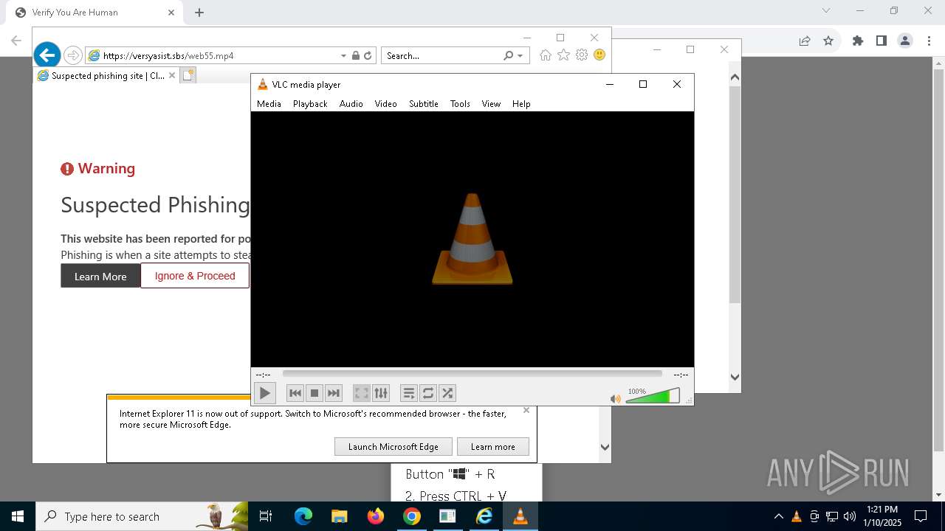The image size is (945, 531).
Task: Toggle VLC random shuffle button
Action: (x=447, y=393)
